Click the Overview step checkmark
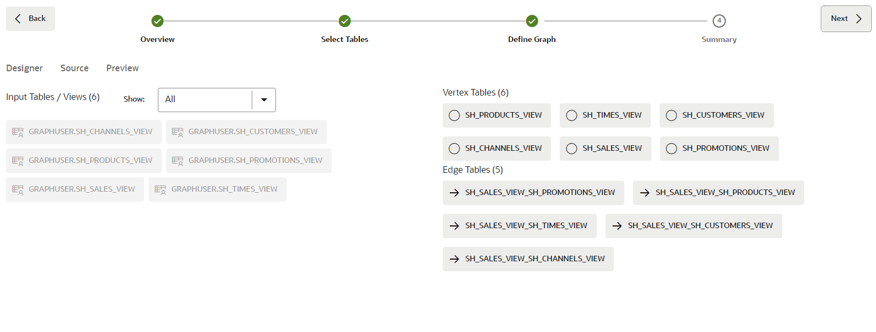Viewport: 876px width, 332px height. pyautogui.click(x=157, y=21)
